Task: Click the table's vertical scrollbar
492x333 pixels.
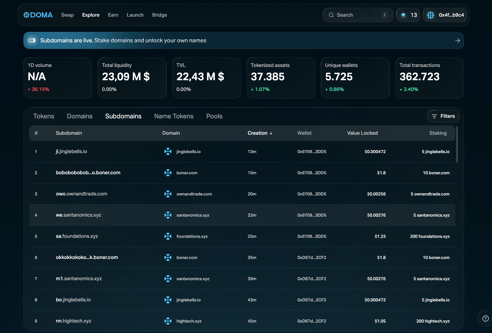Action: [x=457, y=145]
